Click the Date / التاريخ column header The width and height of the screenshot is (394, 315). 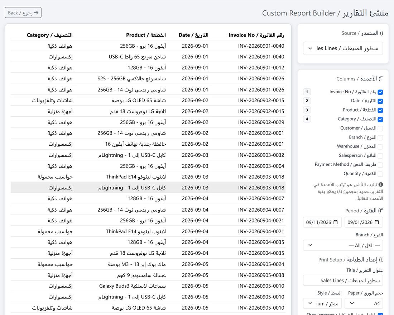[193, 35]
